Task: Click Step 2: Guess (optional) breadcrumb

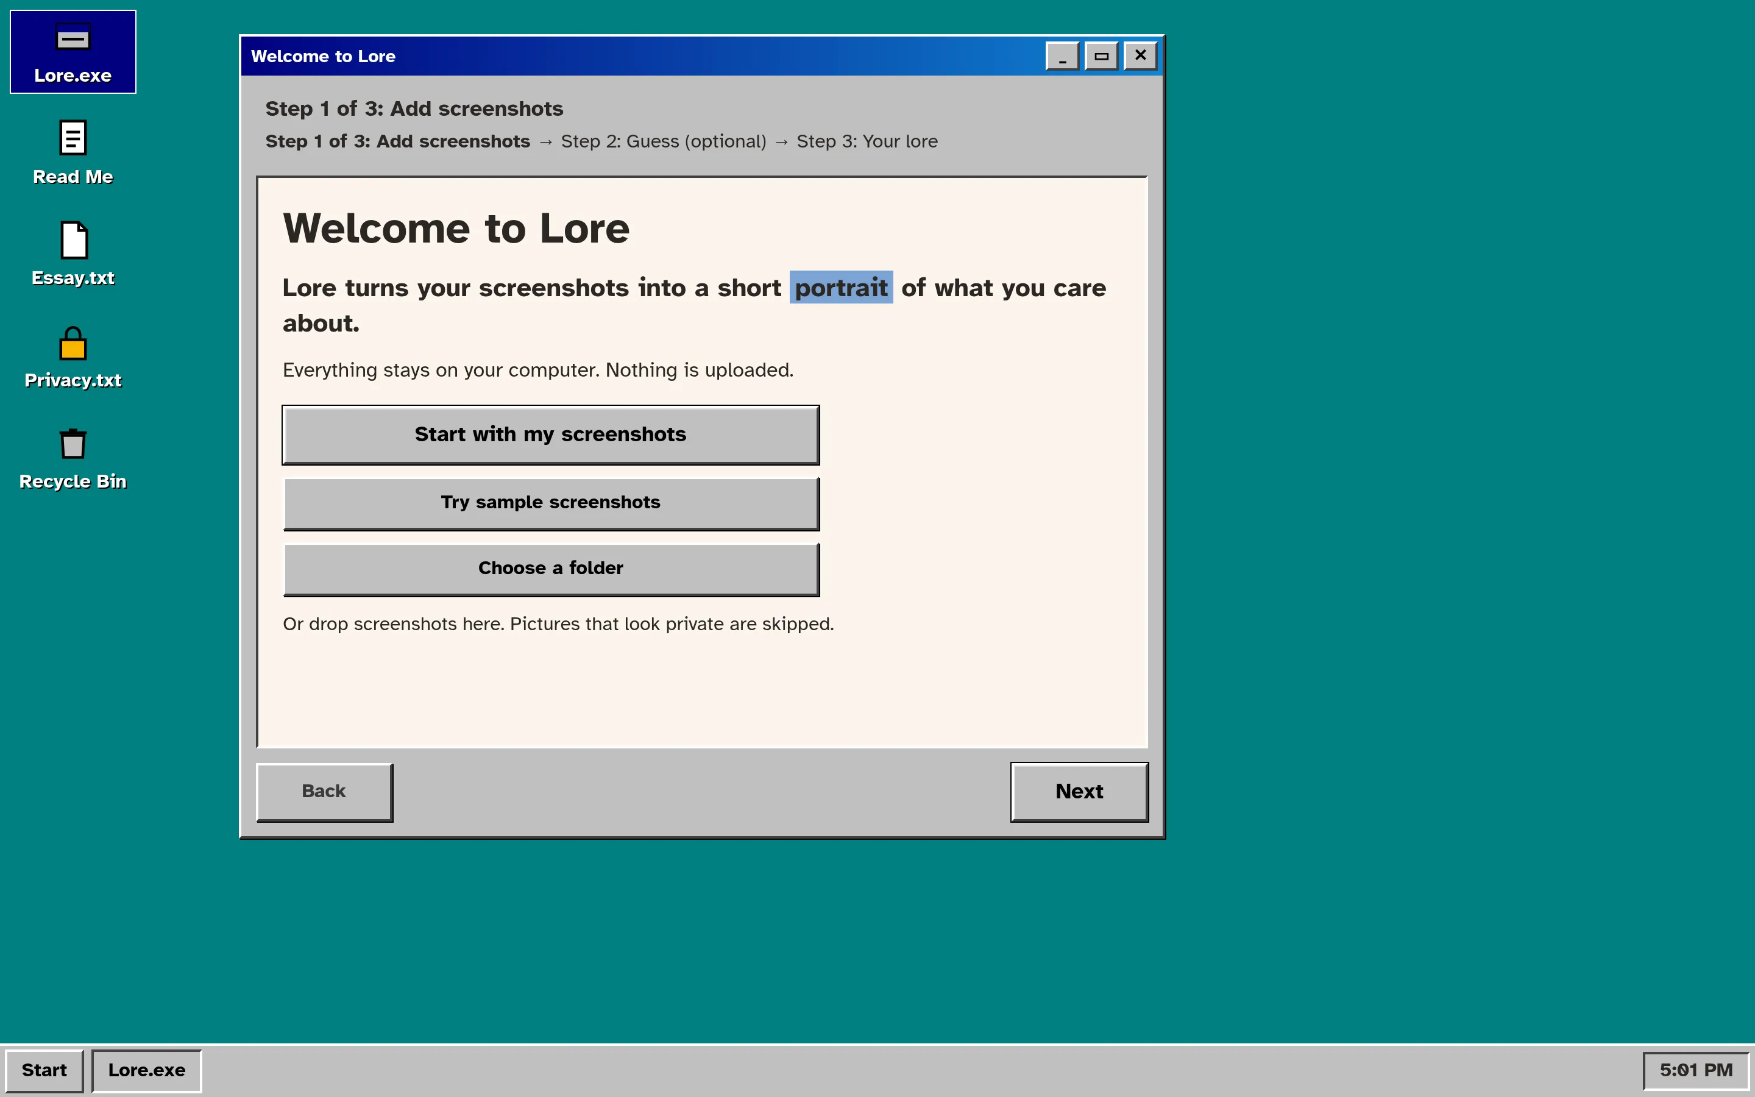Action: (x=664, y=141)
